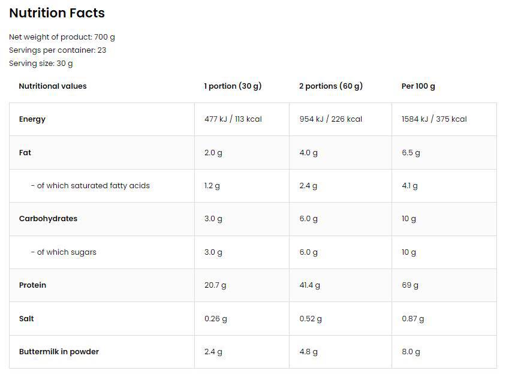Select the 2 portions (60 g) header
506x380 pixels.
click(x=330, y=86)
